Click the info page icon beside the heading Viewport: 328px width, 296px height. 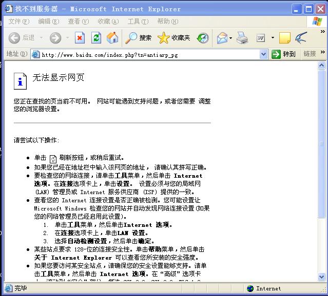(x=20, y=81)
